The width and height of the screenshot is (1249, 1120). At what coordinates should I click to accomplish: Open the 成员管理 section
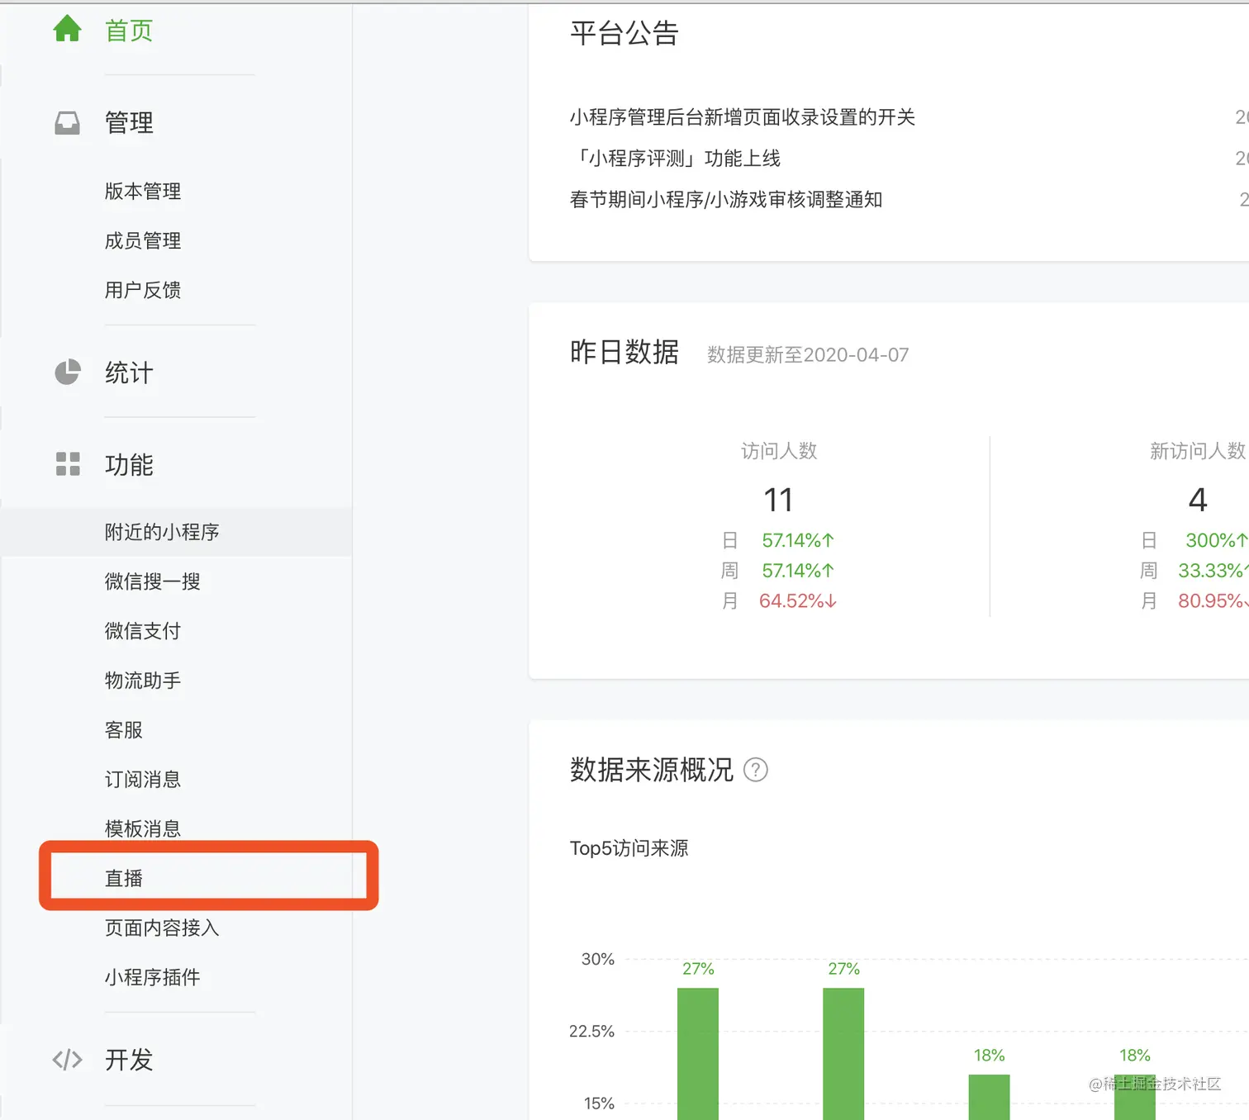pyautogui.click(x=142, y=240)
